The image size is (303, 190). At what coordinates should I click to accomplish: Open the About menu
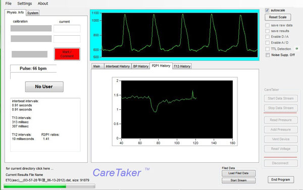pos(43,4)
